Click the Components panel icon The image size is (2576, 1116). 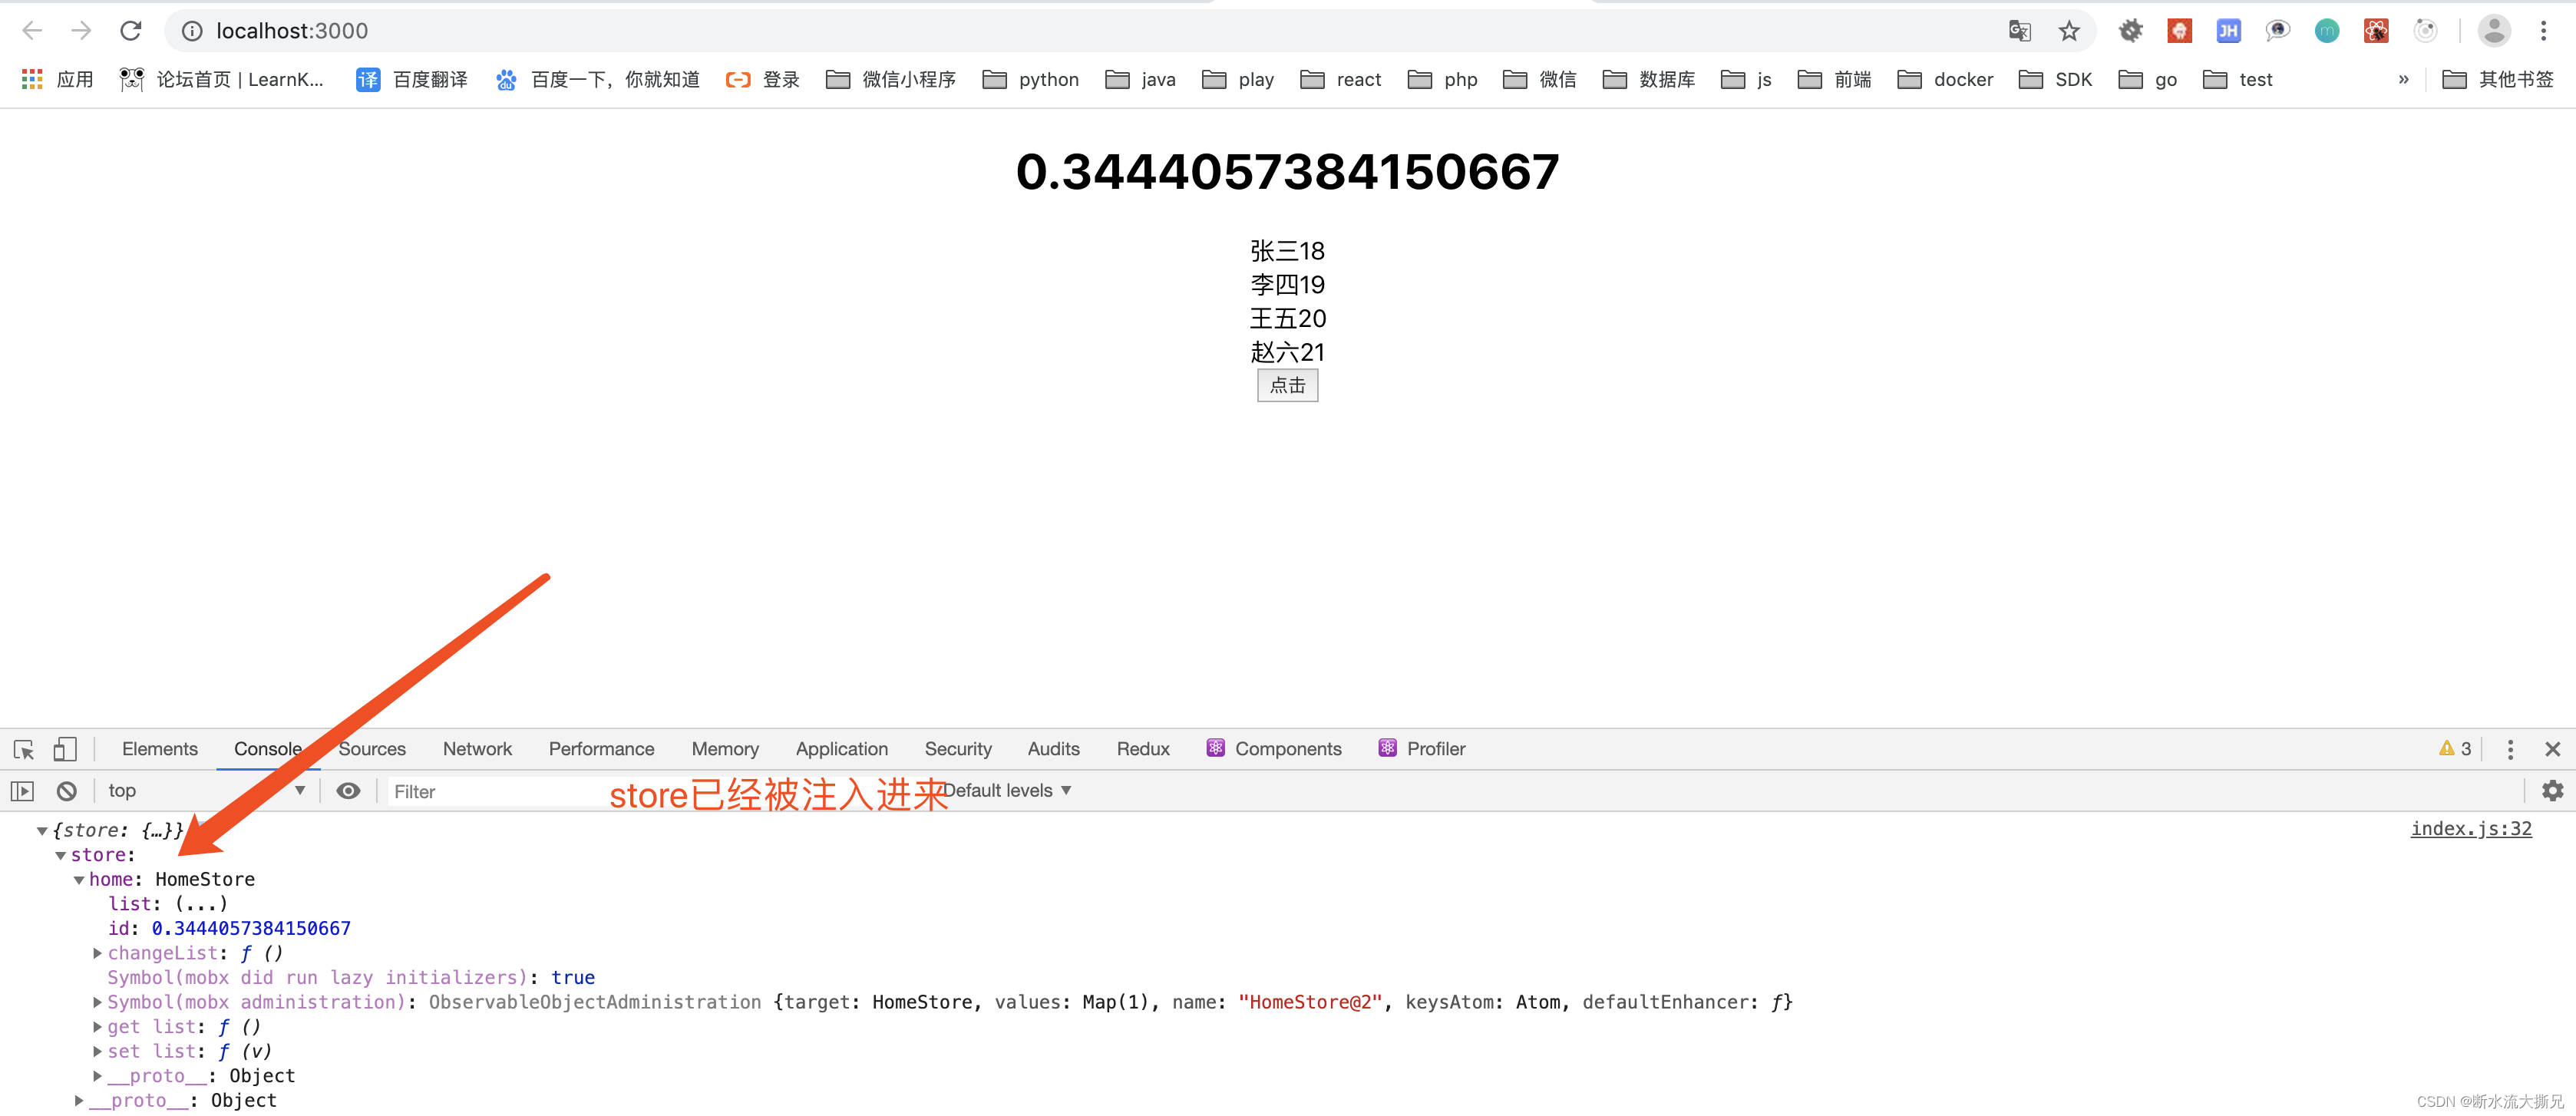point(1210,749)
